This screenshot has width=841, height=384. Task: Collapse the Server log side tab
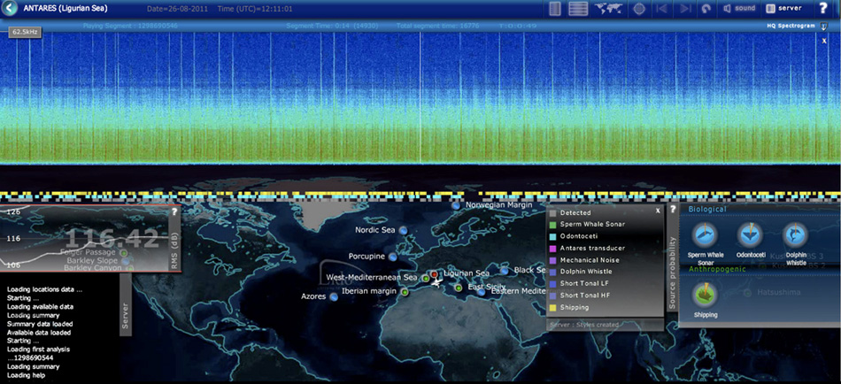click(x=125, y=314)
